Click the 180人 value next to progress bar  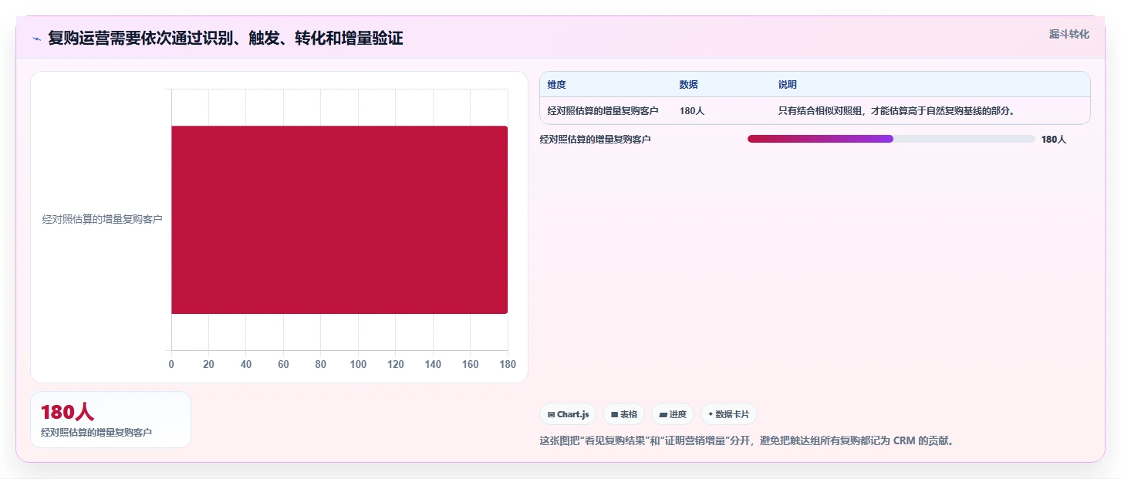(x=1053, y=140)
